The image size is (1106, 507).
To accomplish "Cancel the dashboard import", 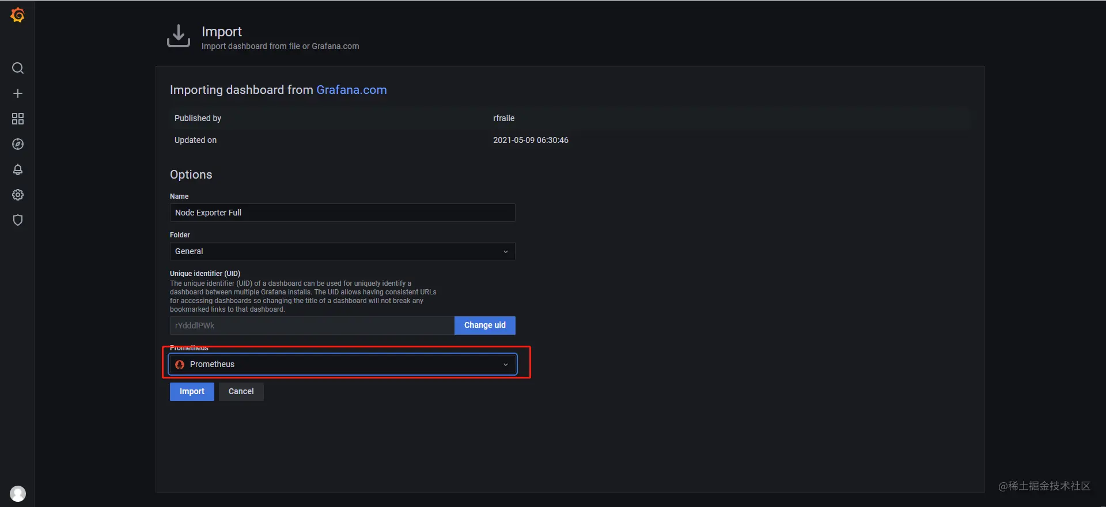I will (x=241, y=392).
